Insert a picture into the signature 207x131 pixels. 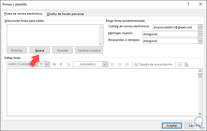point(180,64)
